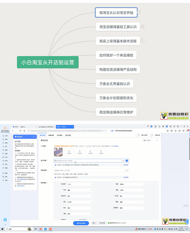Open the 适用季节 dropdown
The width and height of the screenshot is (190, 233).
pos(132,208)
